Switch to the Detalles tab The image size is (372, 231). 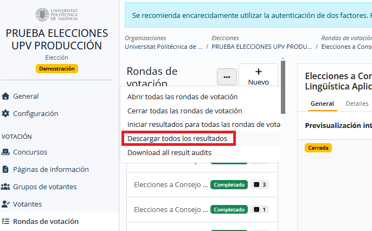pos(357,104)
